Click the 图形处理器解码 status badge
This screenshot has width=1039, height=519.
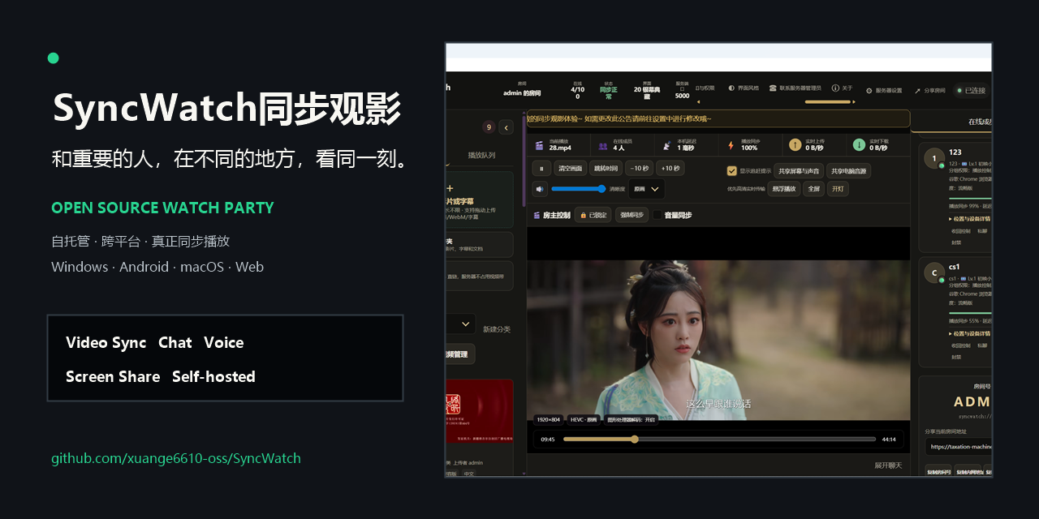point(631,419)
